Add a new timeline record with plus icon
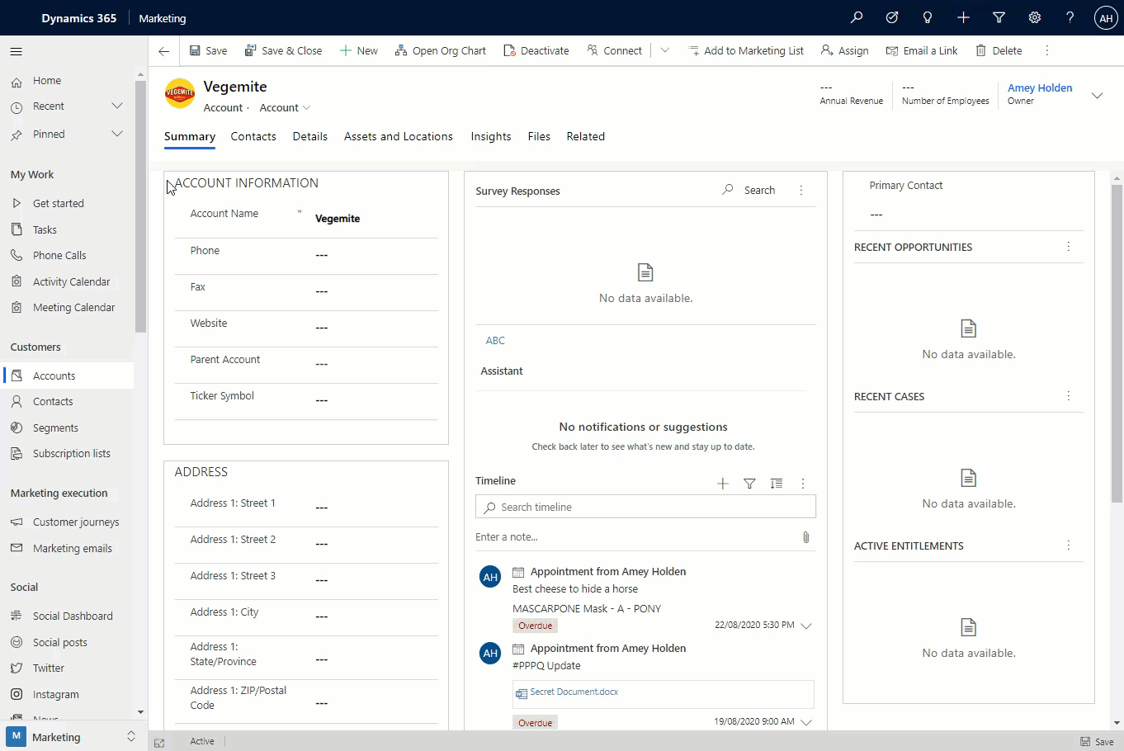Screen dimensions: 1124x751 point(723,484)
